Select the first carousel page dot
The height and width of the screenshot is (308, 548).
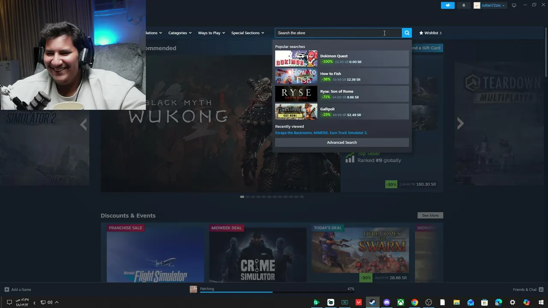[242, 197]
